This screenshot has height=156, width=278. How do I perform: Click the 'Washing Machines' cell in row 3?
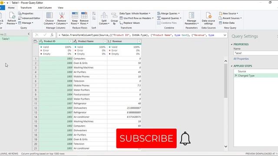pyautogui.click(x=90, y=68)
